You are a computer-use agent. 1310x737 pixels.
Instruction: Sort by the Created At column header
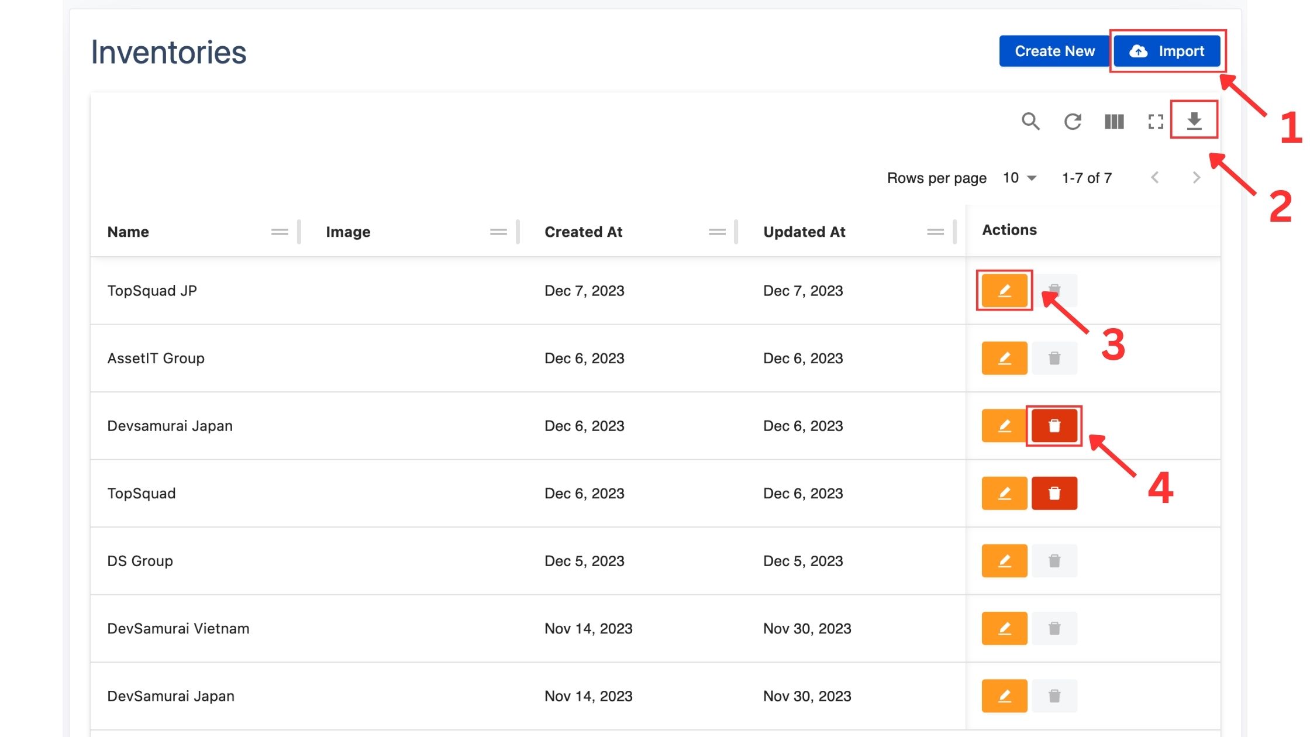tap(583, 232)
